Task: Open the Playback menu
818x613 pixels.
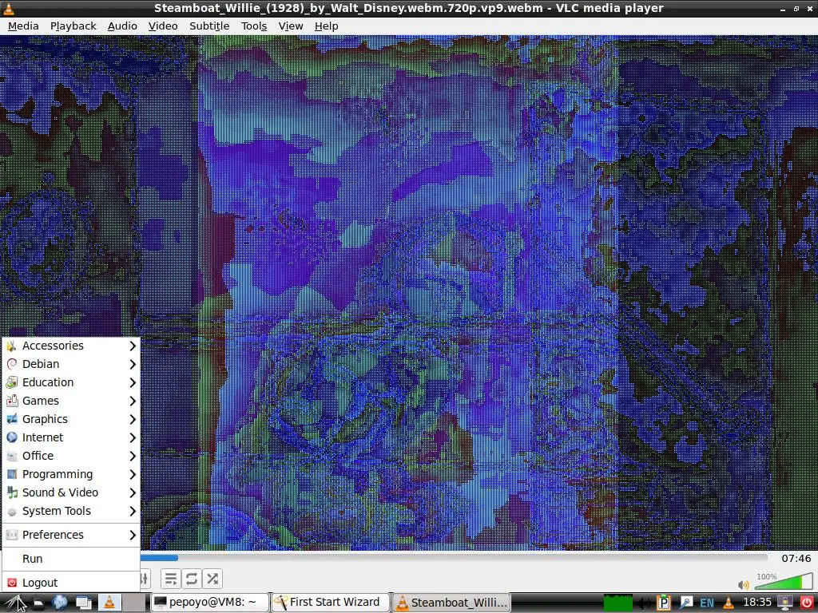Action: click(x=73, y=26)
